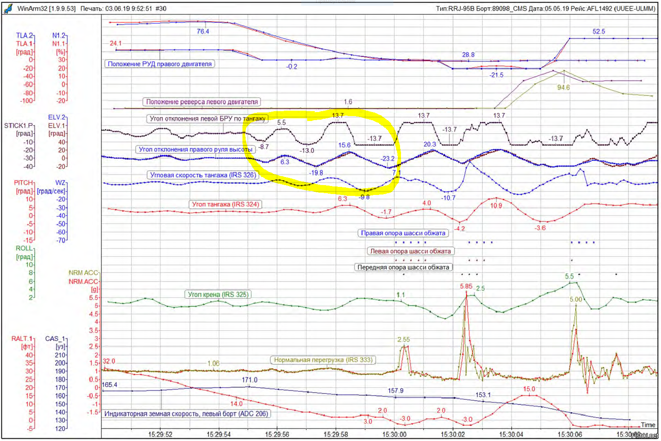Click the radio altitude value label 32.0
The height and width of the screenshot is (441, 661).
click(109, 361)
